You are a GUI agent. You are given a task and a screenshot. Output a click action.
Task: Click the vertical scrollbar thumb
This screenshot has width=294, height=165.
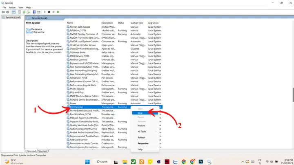tap(293, 95)
